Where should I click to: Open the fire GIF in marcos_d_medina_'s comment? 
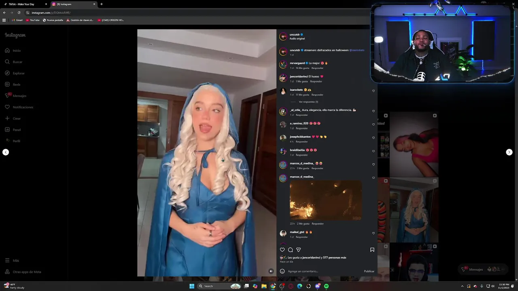click(x=326, y=200)
